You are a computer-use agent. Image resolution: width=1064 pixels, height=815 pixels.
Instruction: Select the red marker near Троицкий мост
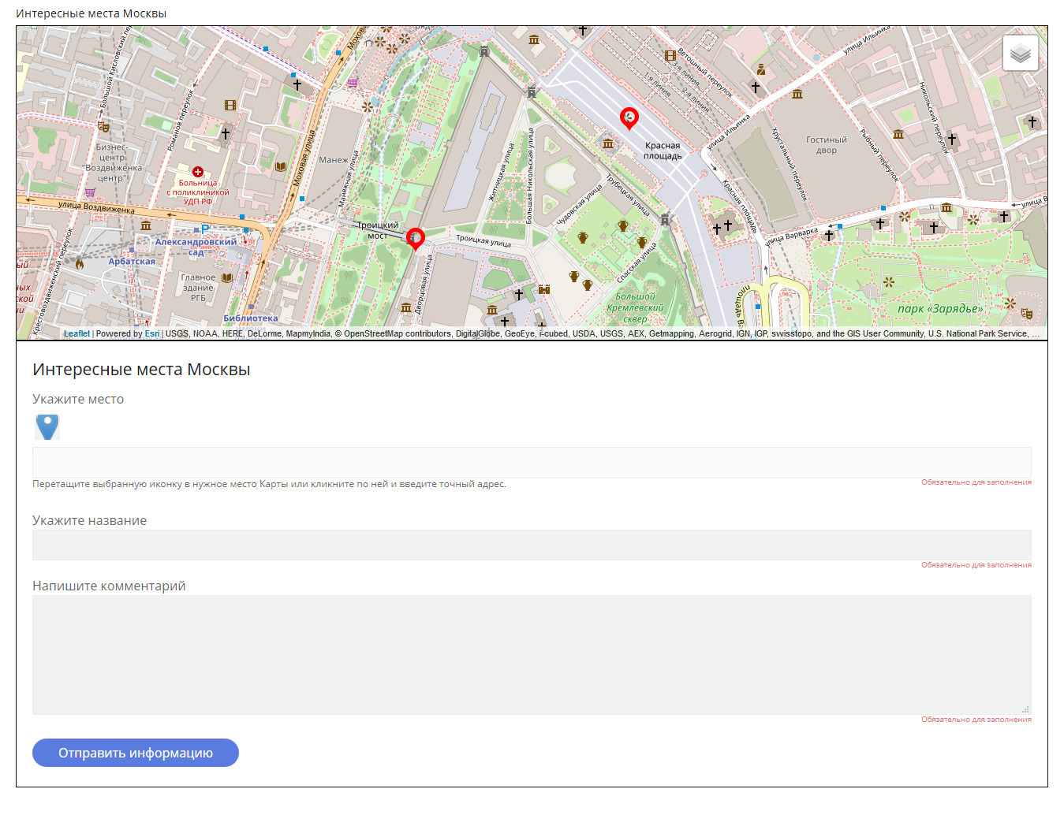pos(416,239)
